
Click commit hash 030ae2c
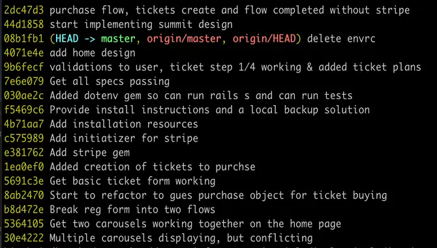pos(24,95)
